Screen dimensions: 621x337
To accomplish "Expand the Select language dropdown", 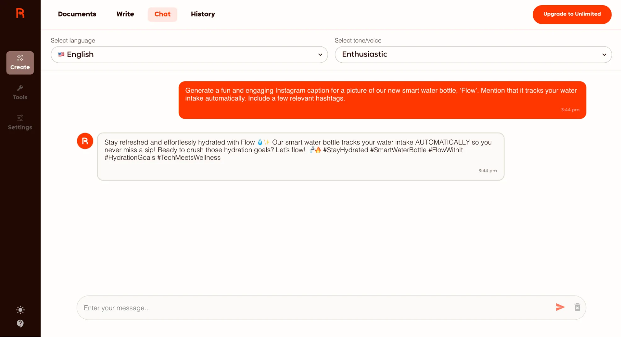I will tap(189, 55).
